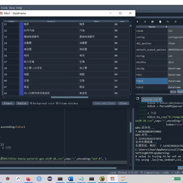The height and width of the screenshot is (183, 183).
Task: Click the Search variables magnifier icon
Action: (168, 22)
